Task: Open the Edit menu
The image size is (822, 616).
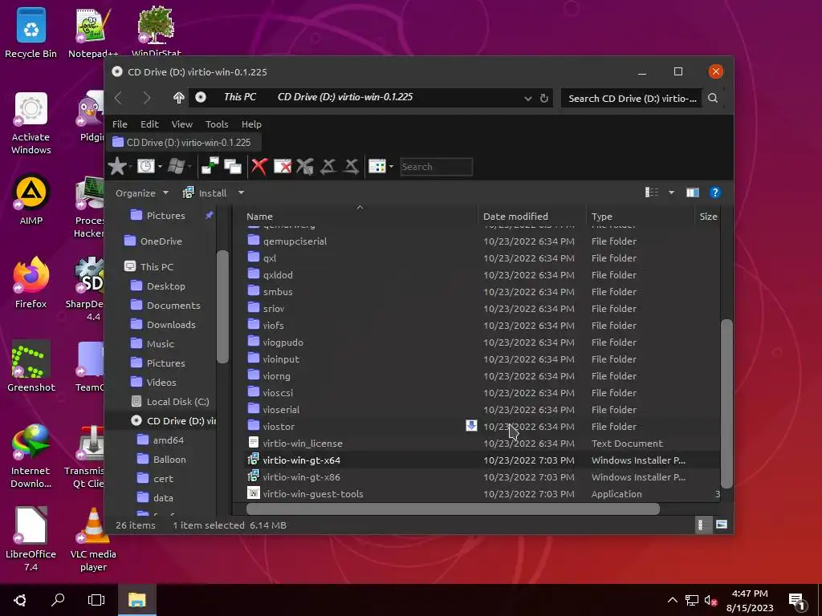Action: (149, 124)
